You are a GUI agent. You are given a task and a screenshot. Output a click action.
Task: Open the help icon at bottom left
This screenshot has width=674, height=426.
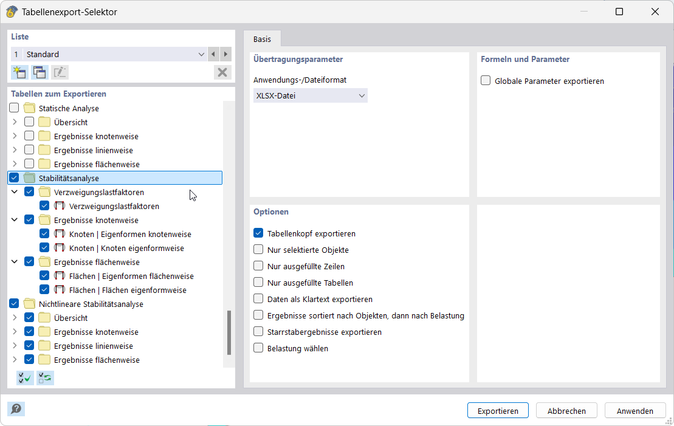pos(16,409)
